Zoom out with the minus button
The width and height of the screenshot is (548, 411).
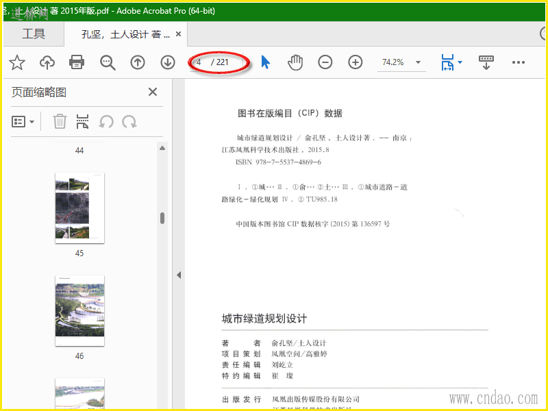[325, 62]
